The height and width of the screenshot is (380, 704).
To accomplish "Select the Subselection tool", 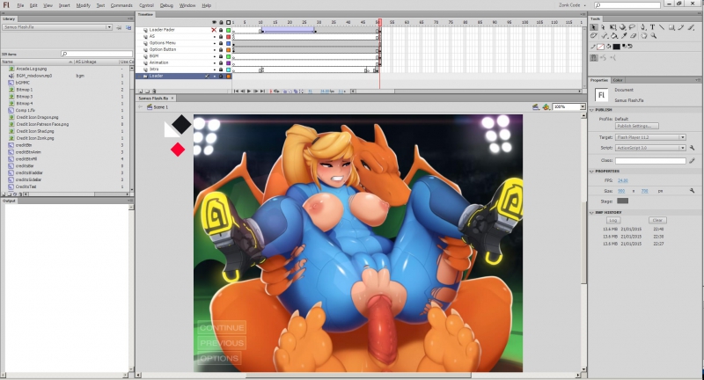I will point(603,27).
